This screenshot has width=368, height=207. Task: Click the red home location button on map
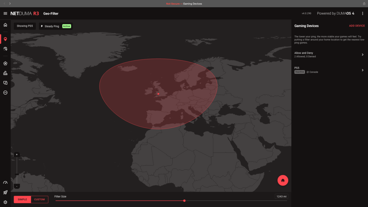pos(282,180)
